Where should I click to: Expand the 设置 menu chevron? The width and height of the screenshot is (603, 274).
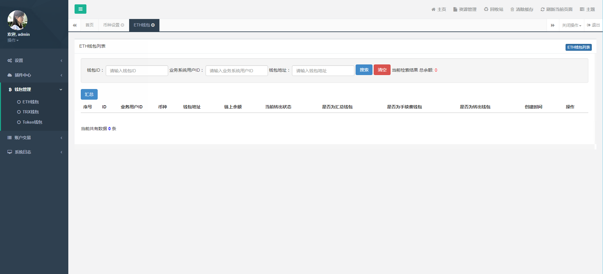(x=61, y=60)
